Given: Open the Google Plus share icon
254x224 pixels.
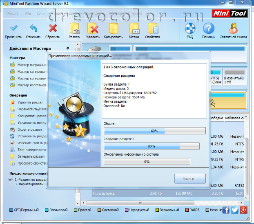Looking at the screenshot, I should point(243,210).
